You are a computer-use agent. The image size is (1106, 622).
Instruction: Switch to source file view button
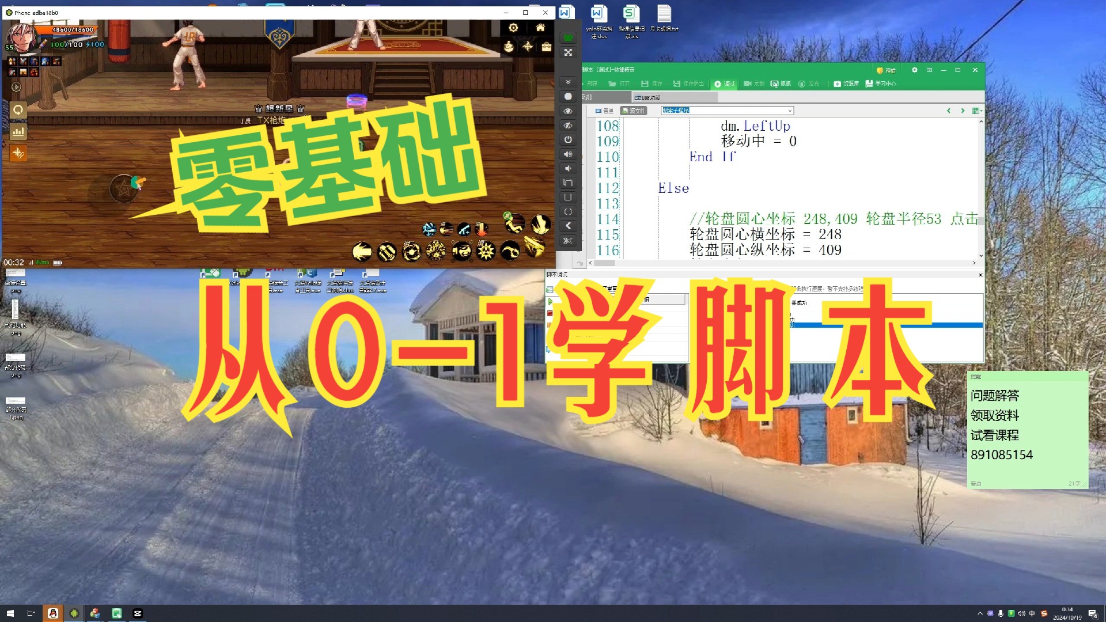click(634, 111)
